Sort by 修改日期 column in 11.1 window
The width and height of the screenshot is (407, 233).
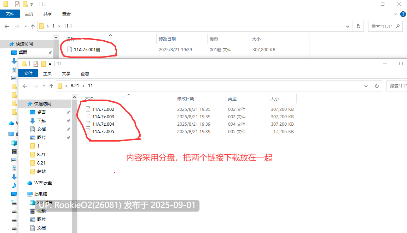167,39
